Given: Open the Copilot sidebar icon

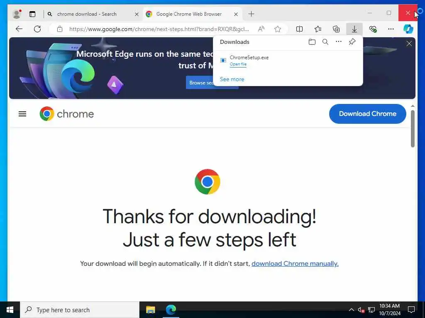Looking at the screenshot, I should pos(408,29).
